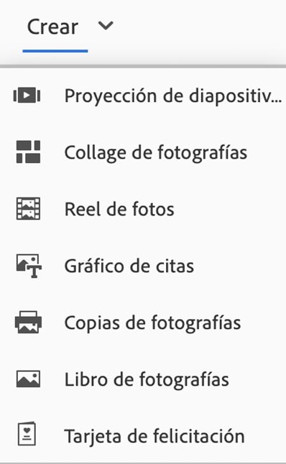Screen dimensions: 286x464
Task: Click the film strip Reel icon
Action: (x=28, y=209)
